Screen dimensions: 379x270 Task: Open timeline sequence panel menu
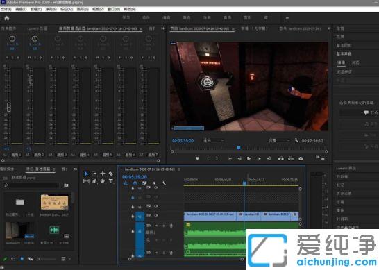point(179,169)
